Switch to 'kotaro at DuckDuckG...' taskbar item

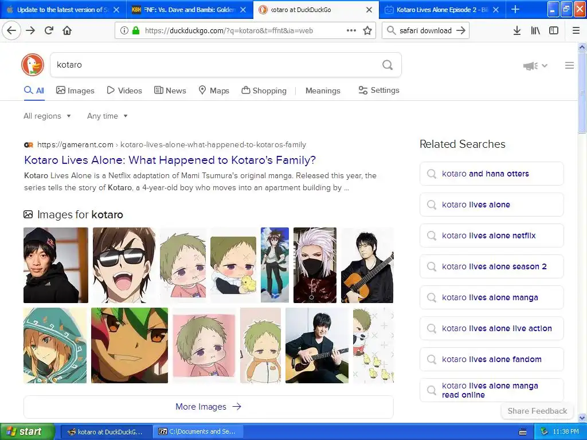coord(106,432)
